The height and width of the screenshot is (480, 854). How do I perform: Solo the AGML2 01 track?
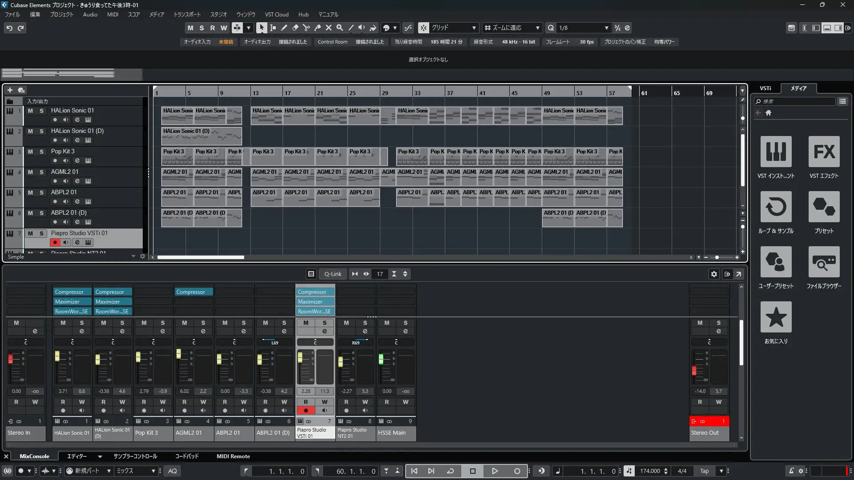[x=41, y=172]
